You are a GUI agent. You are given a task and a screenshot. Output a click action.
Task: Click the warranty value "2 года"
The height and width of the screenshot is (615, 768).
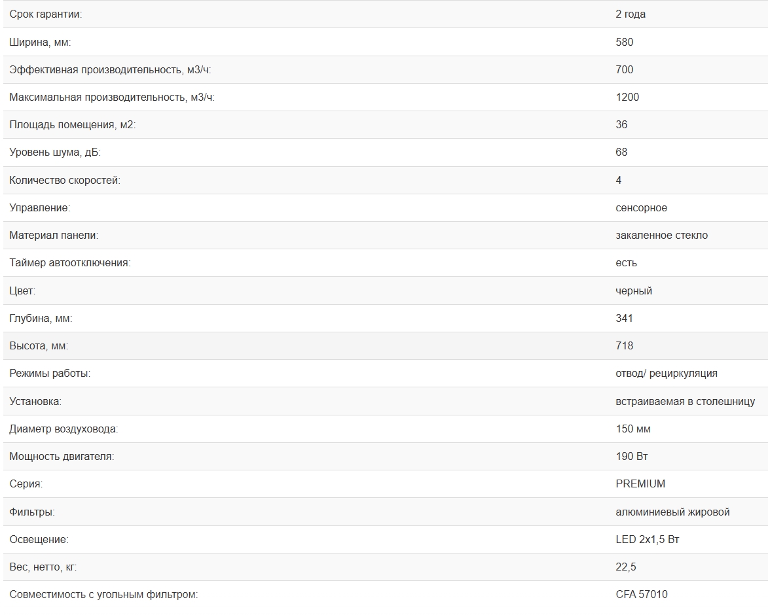631,14
